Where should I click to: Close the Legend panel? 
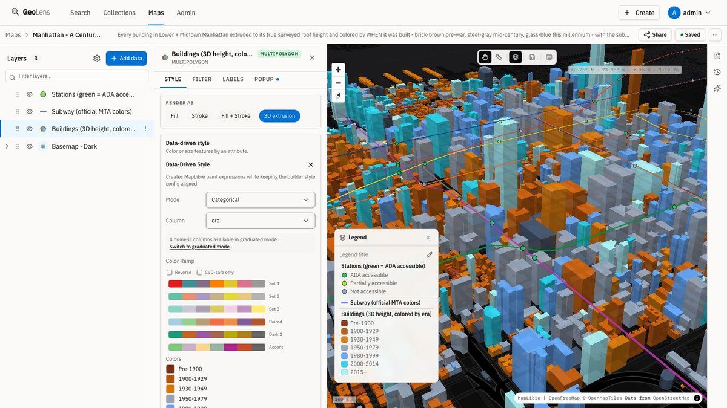tap(428, 238)
